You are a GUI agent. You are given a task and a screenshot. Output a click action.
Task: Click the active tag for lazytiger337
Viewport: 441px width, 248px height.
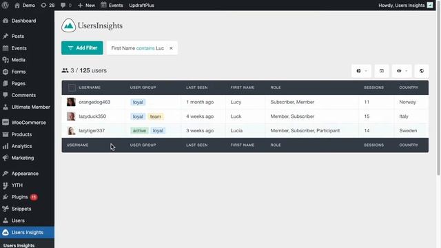139,131
